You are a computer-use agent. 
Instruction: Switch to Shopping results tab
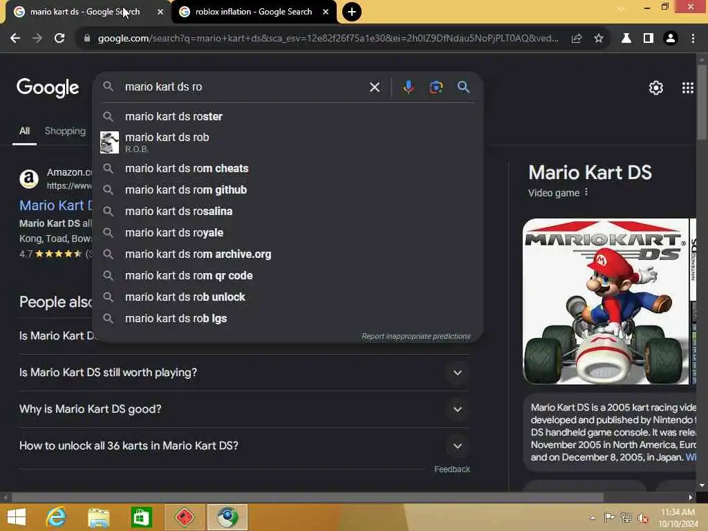click(65, 131)
